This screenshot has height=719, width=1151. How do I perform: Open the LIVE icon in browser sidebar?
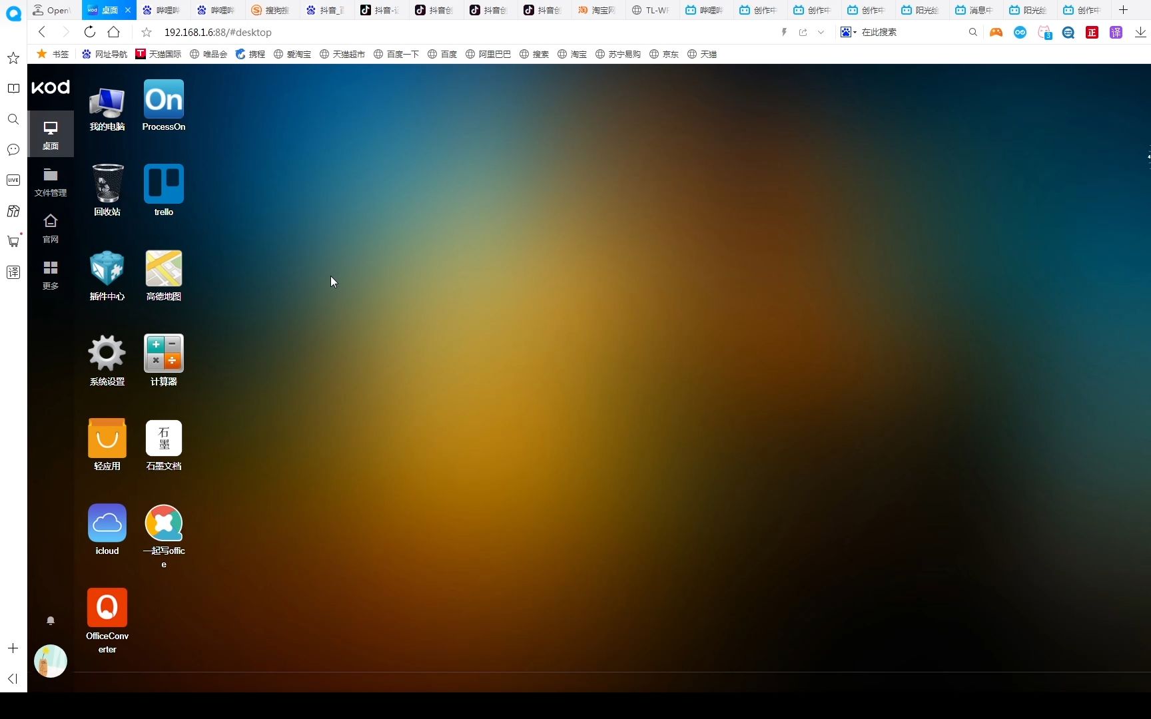pos(13,180)
